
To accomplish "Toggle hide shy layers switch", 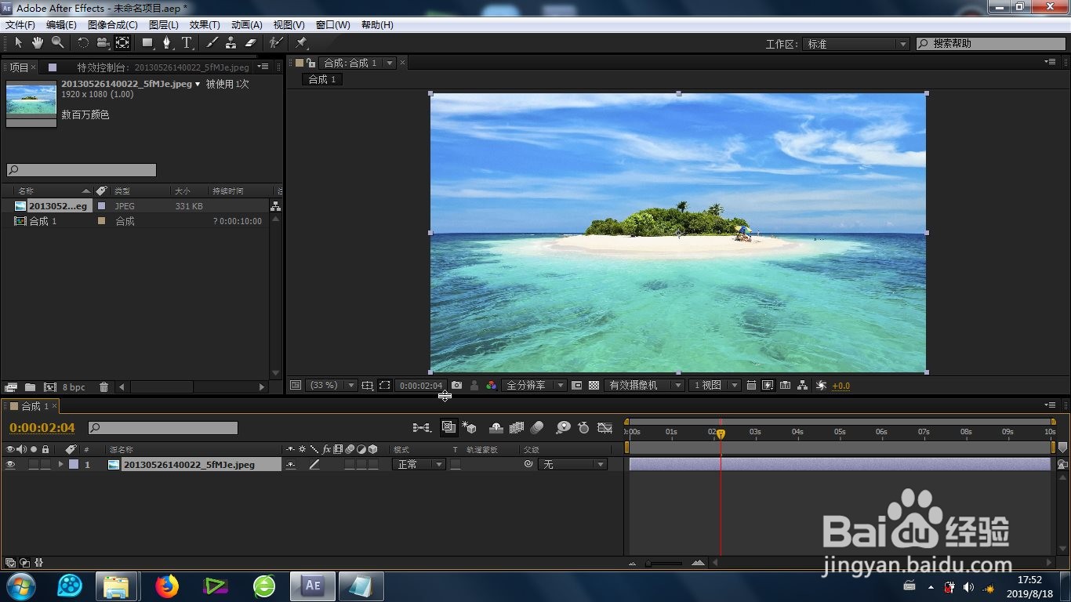I will click(496, 427).
